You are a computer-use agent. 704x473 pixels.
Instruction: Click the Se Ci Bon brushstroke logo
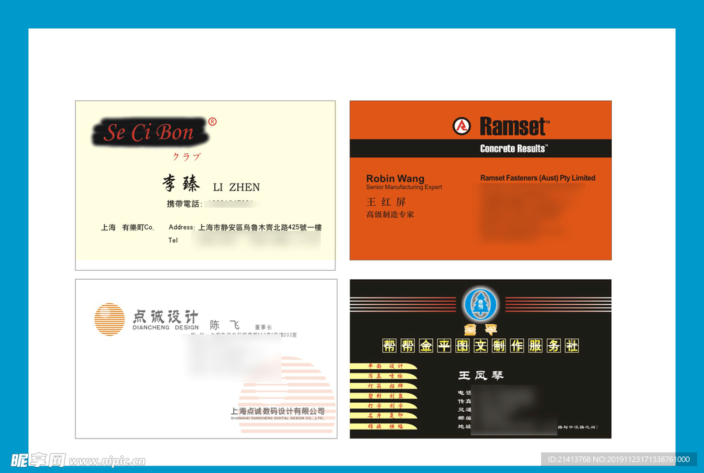pyautogui.click(x=151, y=132)
